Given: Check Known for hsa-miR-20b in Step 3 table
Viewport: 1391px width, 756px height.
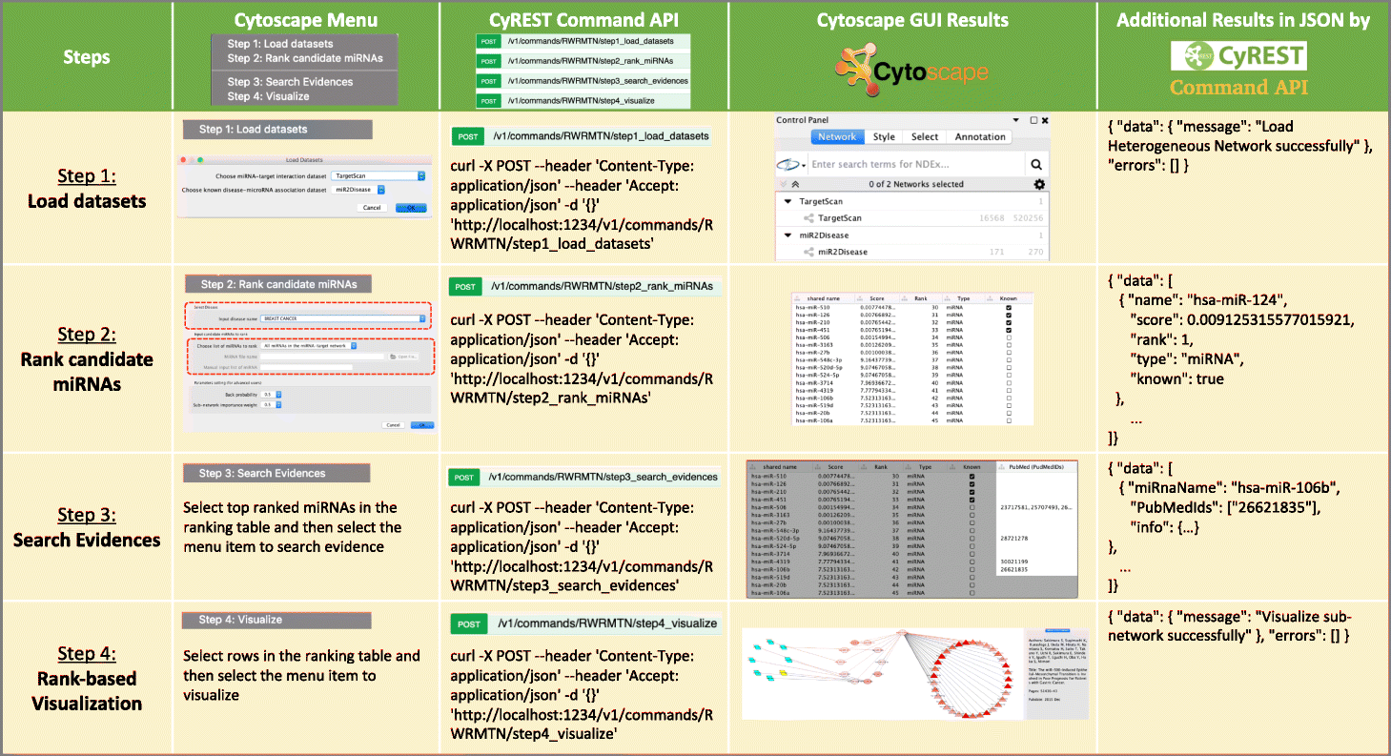Looking at the screenshot, I should coord(972,584).
